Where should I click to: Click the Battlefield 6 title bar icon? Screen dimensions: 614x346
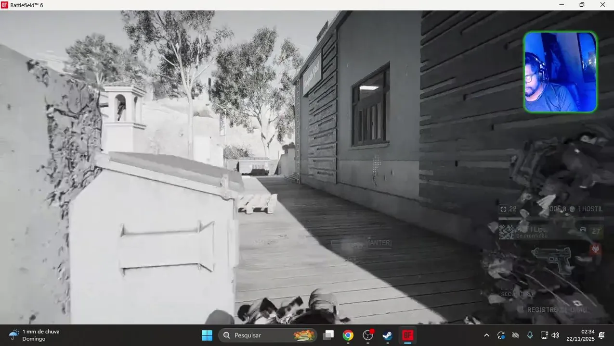tap(4, 5)
